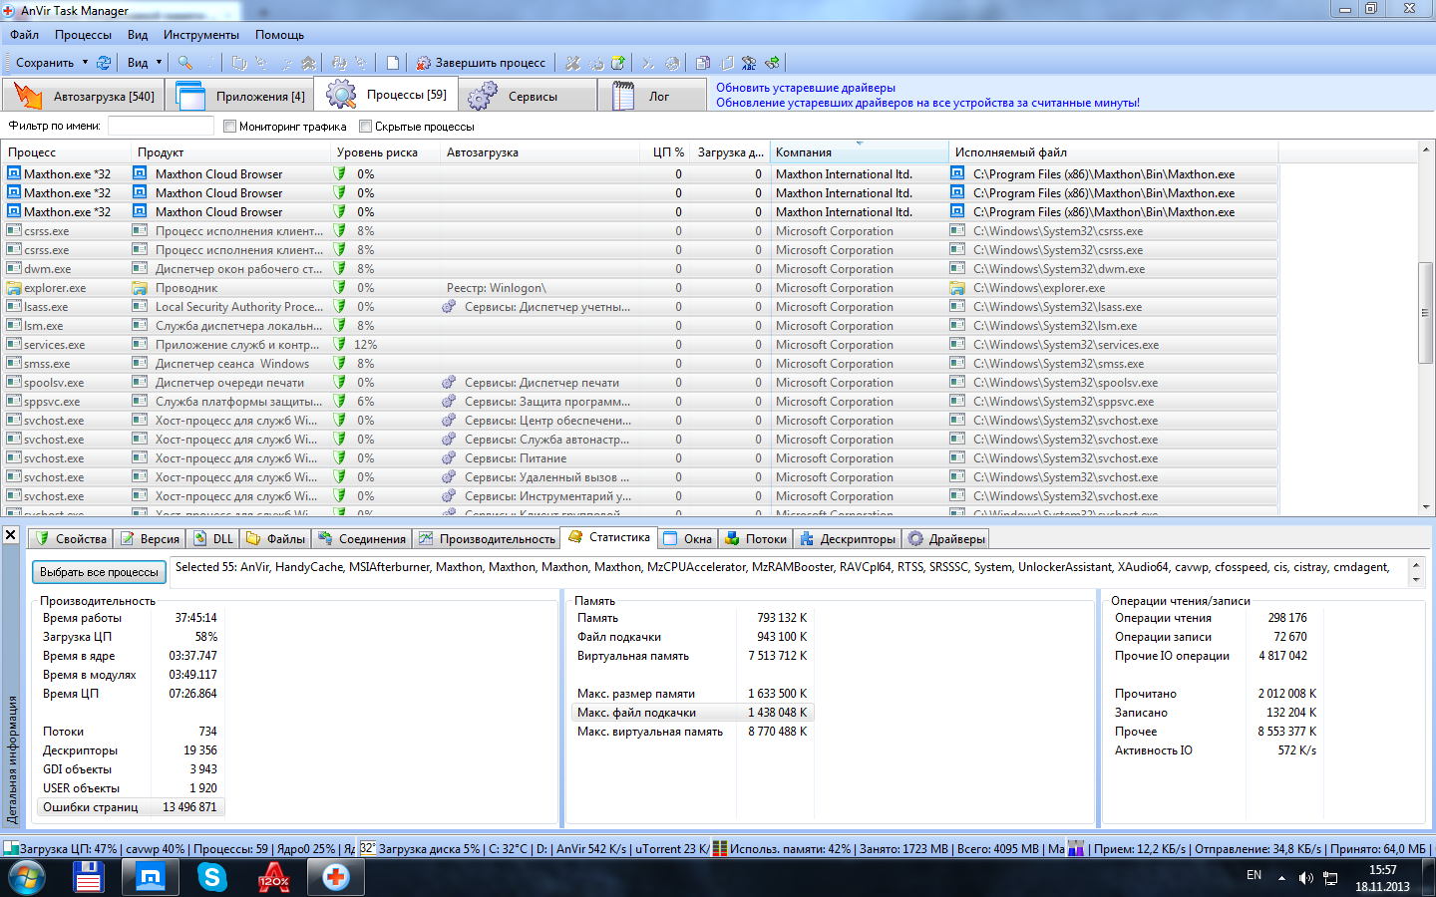Screen dimensions: 1436x897
Task: Open the Производительность detail tab
Action: coord(487,538)
